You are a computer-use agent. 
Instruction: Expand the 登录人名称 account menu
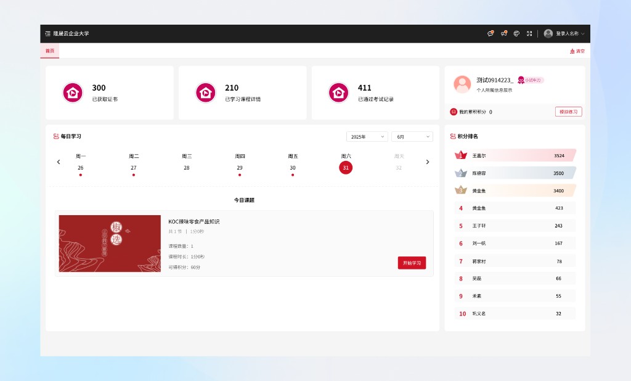(x=564, y=33)
